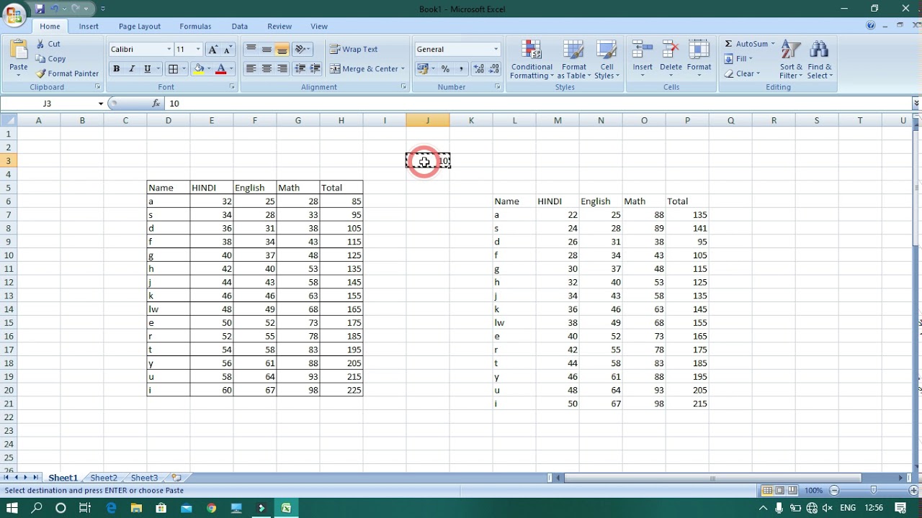Screen dimensions: 922x518
Task: Open the Merge & Center dropdown arrow
Action: 403,69
